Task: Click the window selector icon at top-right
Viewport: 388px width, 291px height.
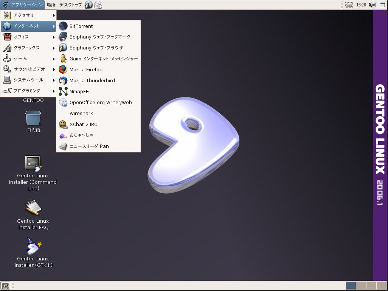Action: pos(382,5)
